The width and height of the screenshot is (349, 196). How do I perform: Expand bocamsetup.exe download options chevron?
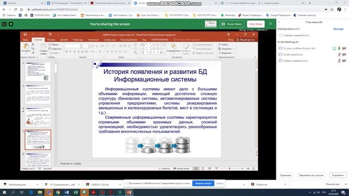point(37,185)
